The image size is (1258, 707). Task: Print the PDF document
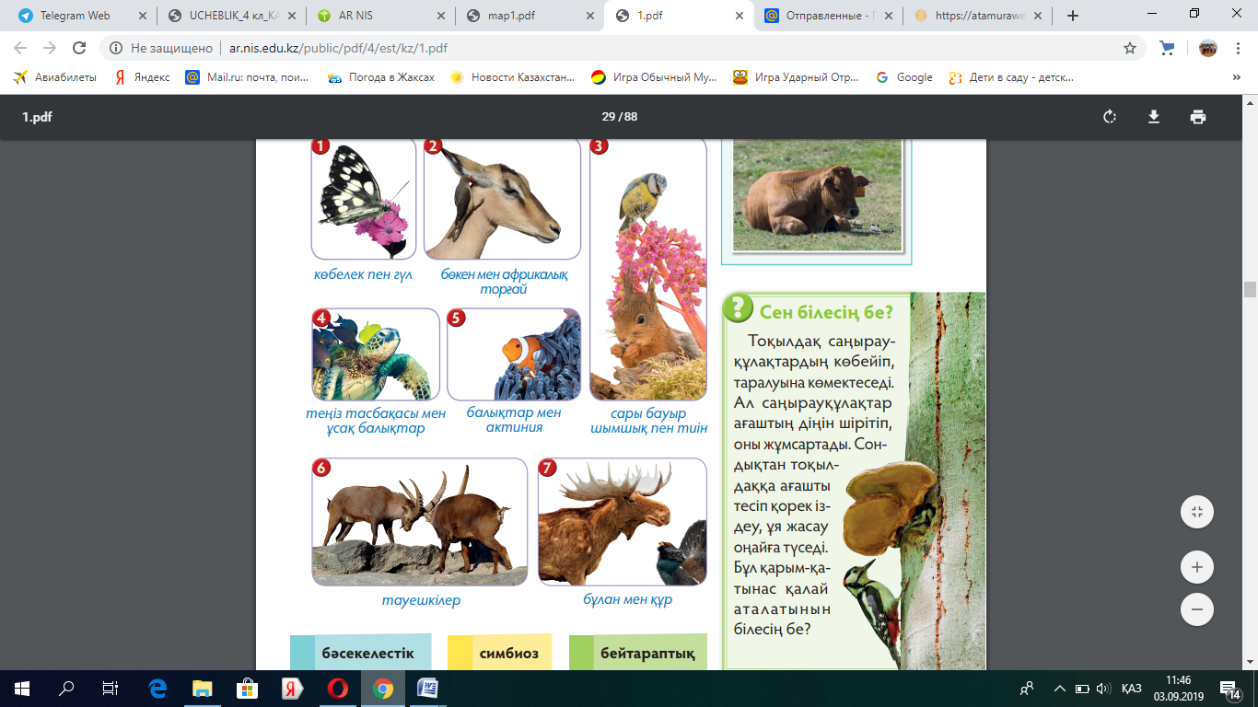[1197, 117]
